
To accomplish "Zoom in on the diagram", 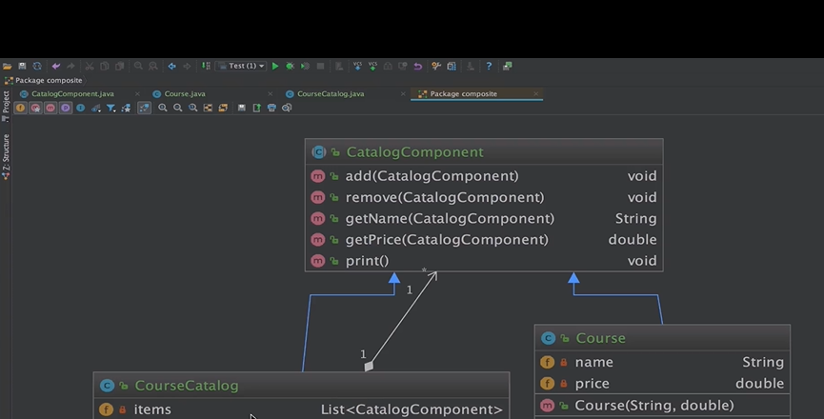I will point(162,109).
